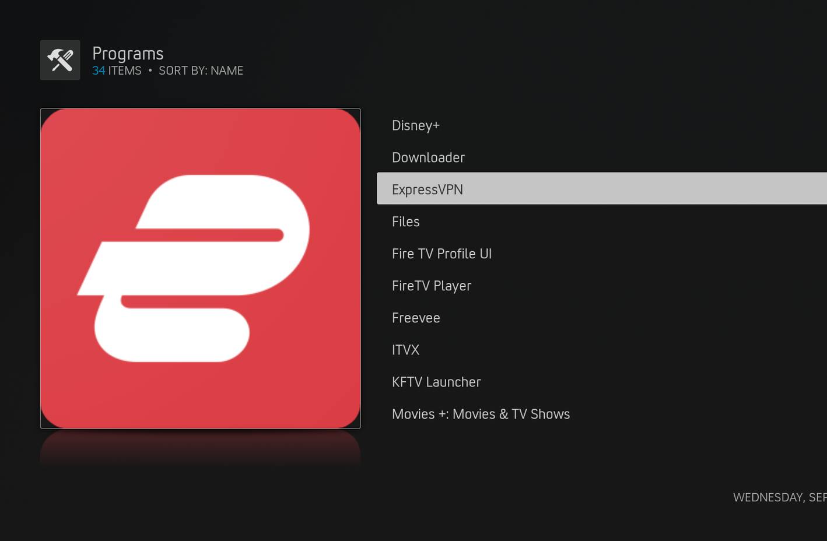Launch Fire TV Profile UI
This screenshot has height=541, width=827.
441,254
